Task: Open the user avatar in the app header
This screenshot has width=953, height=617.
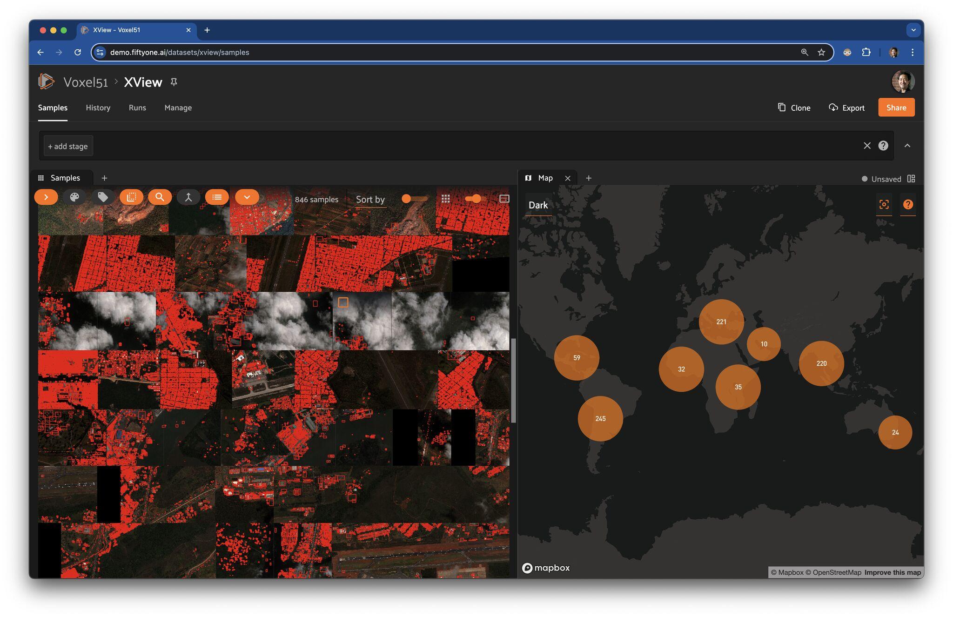Action: tap(903, 82)
